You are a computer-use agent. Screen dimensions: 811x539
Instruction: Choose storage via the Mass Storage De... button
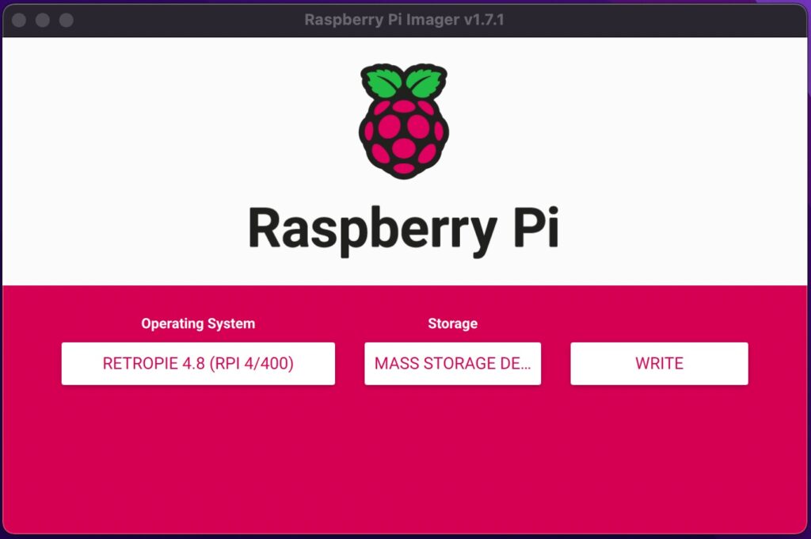tap(452, 364)
